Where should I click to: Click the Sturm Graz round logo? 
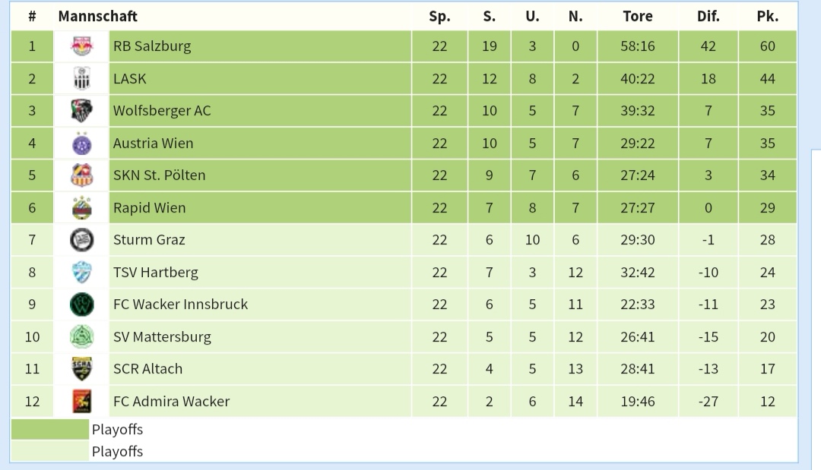pos(81,240)
